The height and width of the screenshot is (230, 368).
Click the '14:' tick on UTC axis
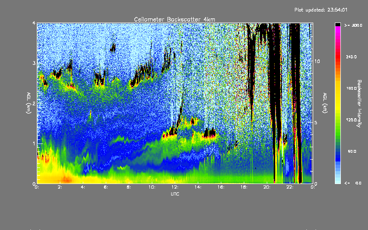point(198,187)
